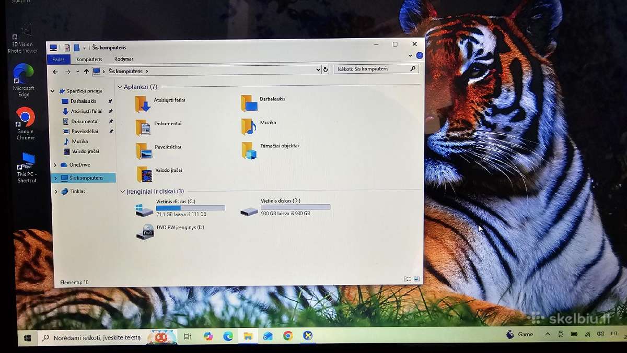This screenshot has width=627, height=353.
Task: Select Muzika in the navigation pane
Action: (79, 142)
